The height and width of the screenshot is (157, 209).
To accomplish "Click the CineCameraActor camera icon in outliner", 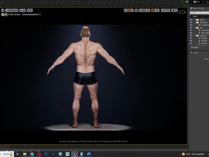I will (x=199, y=25).
